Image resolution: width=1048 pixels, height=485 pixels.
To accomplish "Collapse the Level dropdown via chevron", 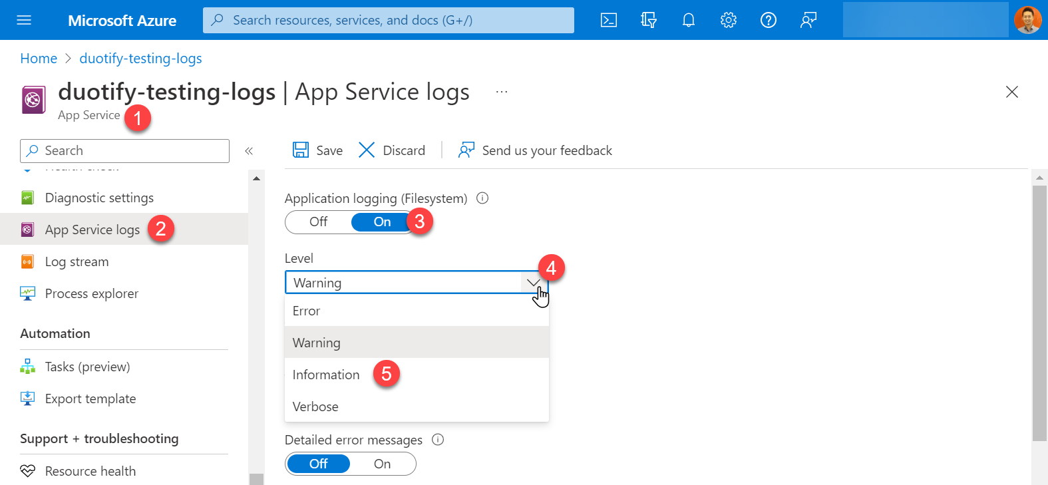I will pyautogui.click(x=534, y=282).
